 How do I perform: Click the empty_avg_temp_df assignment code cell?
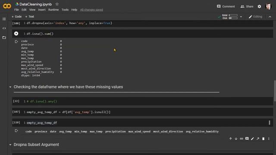pyautogui.click(x=143, y=112)
